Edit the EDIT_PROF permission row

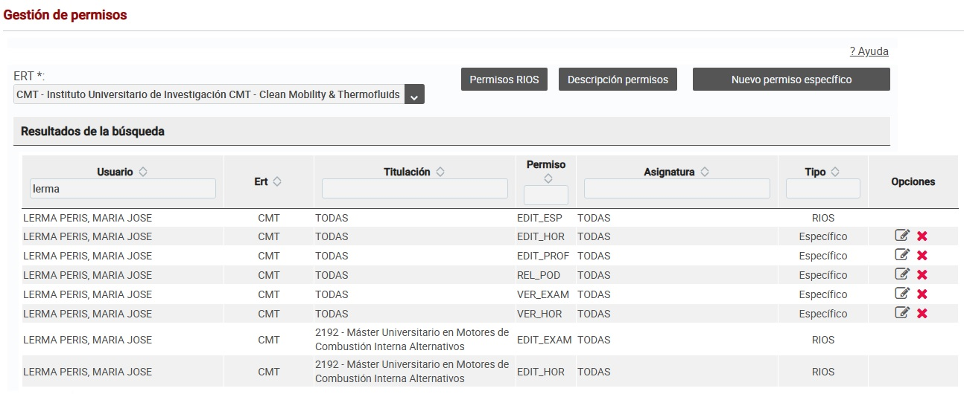[902, 255]
